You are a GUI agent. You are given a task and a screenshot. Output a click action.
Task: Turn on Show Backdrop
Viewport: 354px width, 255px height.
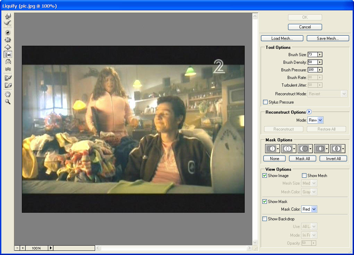(x=265, y=219)
